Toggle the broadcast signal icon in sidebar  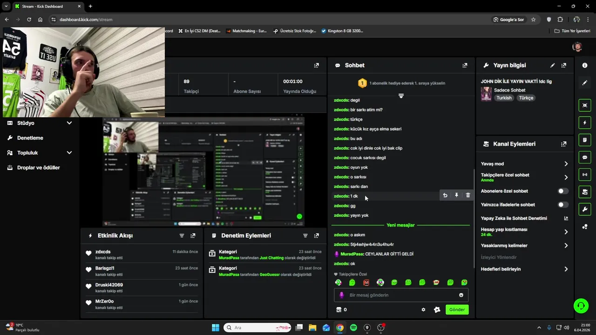[x=585, y=174]
